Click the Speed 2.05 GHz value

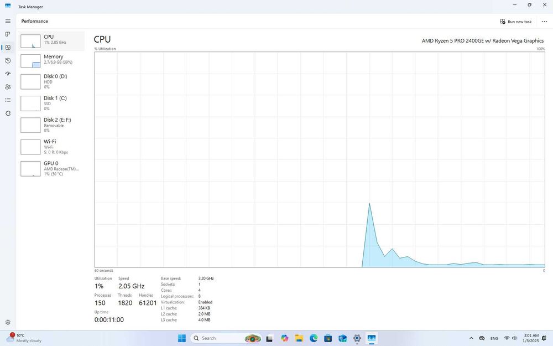tap(131, 286)
